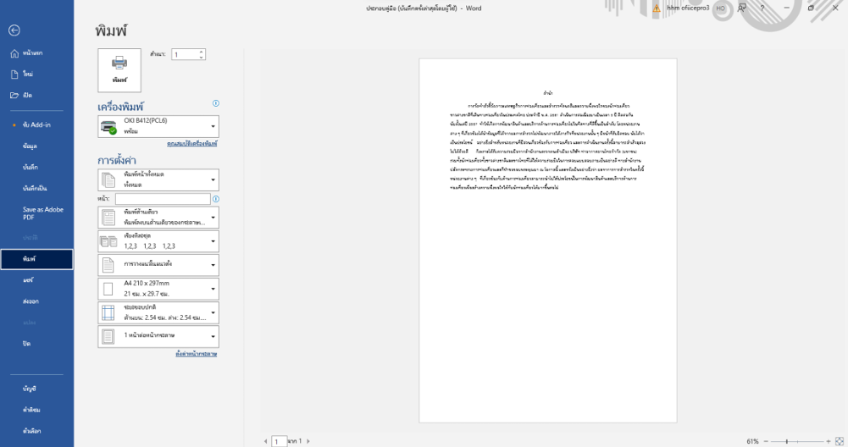Open the เปิด (Open) folder item
Image resolution: width=848 pixels, height=447 pixels.
tap(27, 95)
